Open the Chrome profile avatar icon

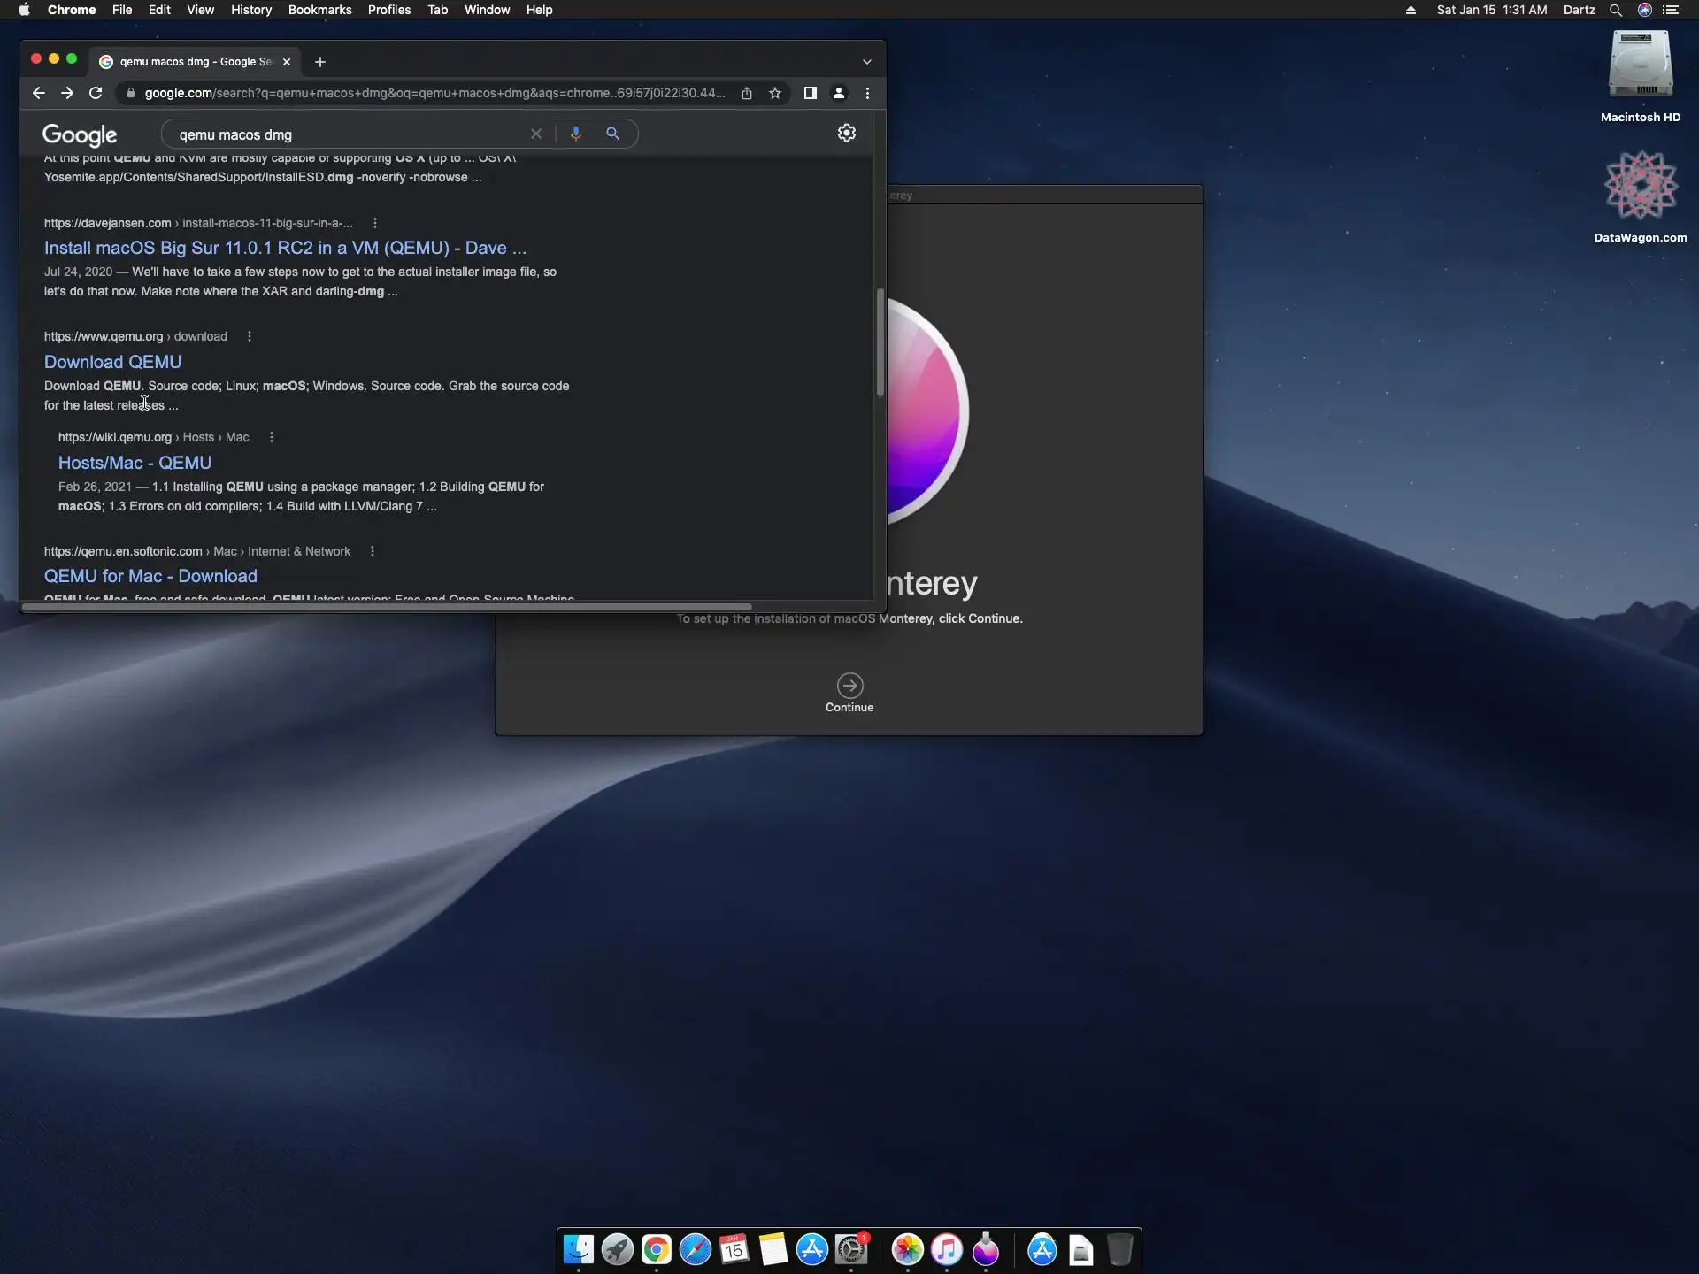(839, 93)
